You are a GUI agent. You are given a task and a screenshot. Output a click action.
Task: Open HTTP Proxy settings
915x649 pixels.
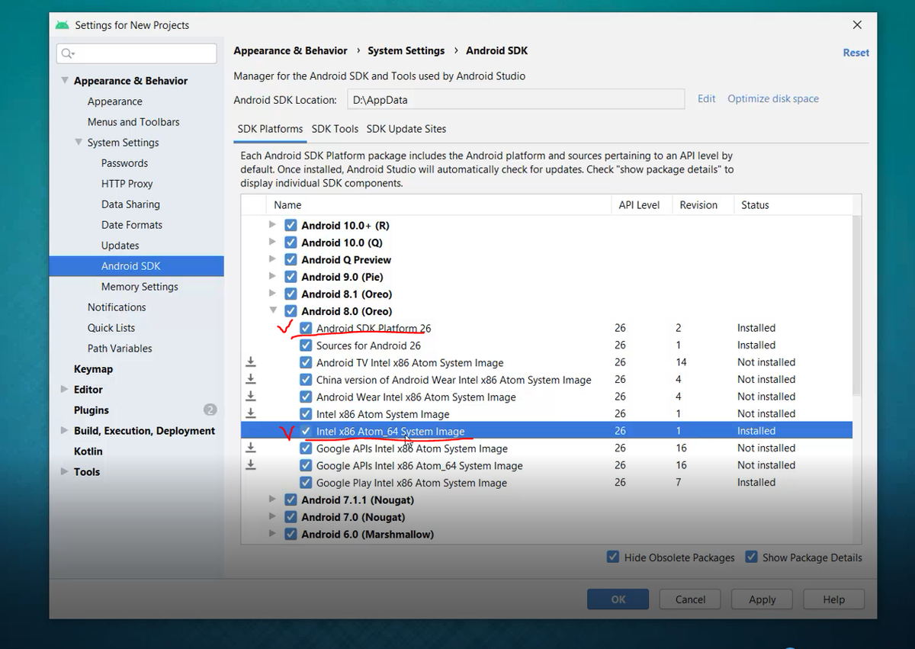pyautogui.click(x=127, y=183)
